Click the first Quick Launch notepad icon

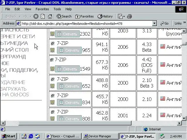tap(24, 136)
